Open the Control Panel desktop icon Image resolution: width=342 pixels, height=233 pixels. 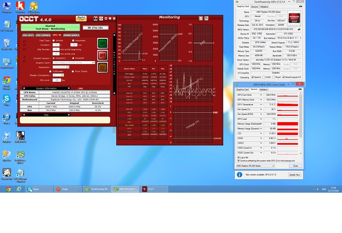coord(7,63)
